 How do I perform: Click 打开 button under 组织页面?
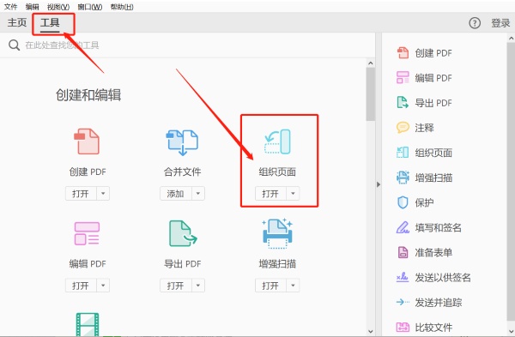pyautogui.click(x=270, y=194)
